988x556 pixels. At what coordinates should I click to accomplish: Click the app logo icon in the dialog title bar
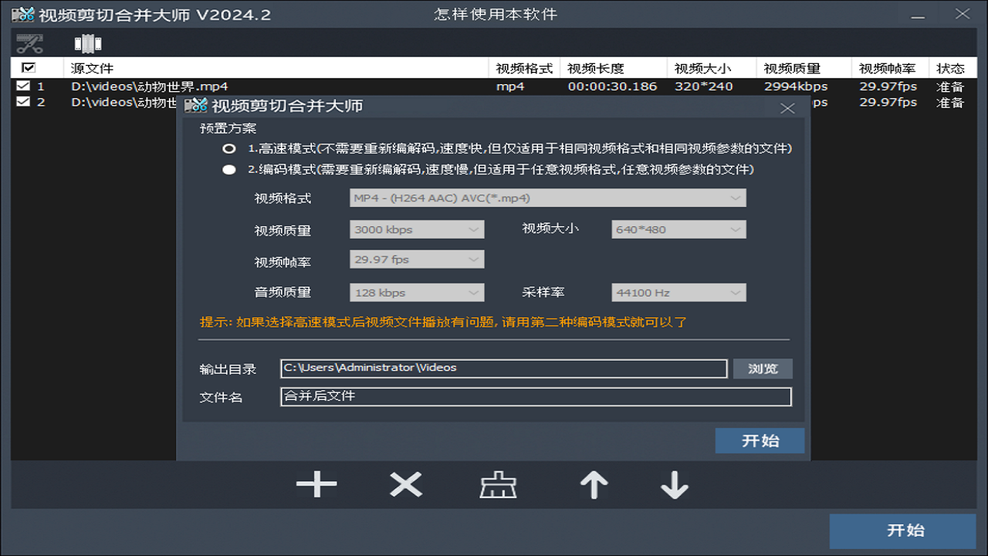[x=196, y=108]
